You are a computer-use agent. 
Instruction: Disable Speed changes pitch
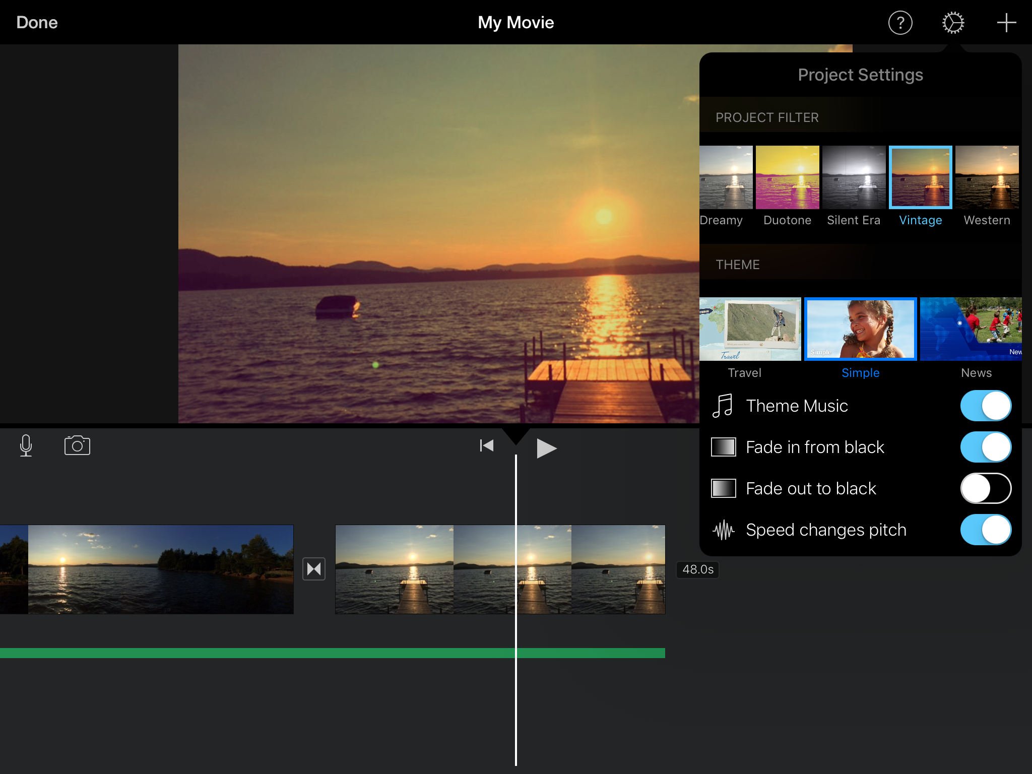[985, 530]
